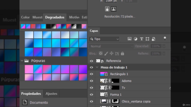This screenshot has height=107, width=191.
Task: Toggle Tv layer visibility eye
Action: click(x=91, y=88)
